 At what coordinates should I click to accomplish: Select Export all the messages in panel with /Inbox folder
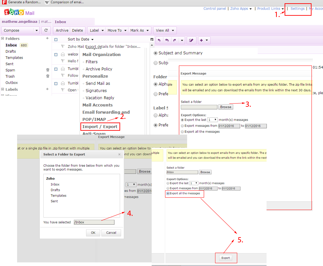pos(168,193)
